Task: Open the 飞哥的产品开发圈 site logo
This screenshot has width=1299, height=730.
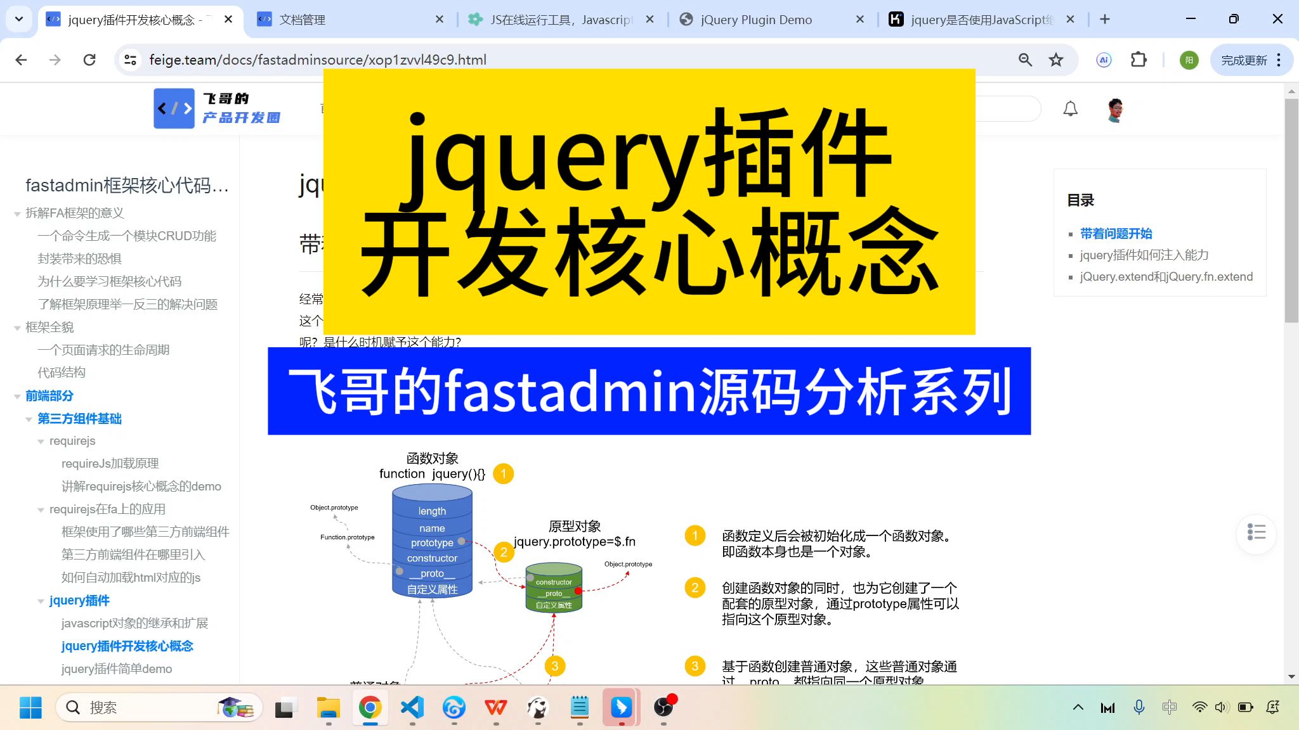Action: click(217, 108)
